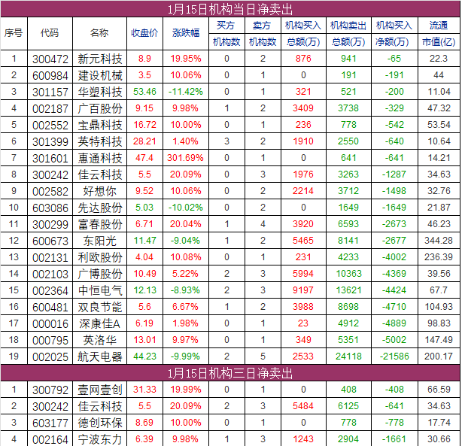
Task: Click net amount -21586
Action: 394,356
